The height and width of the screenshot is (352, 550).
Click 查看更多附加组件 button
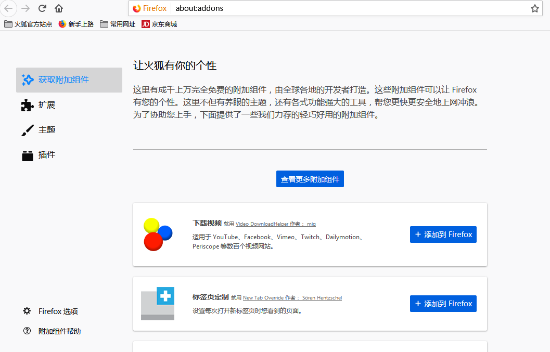click(x=310, y=179)
